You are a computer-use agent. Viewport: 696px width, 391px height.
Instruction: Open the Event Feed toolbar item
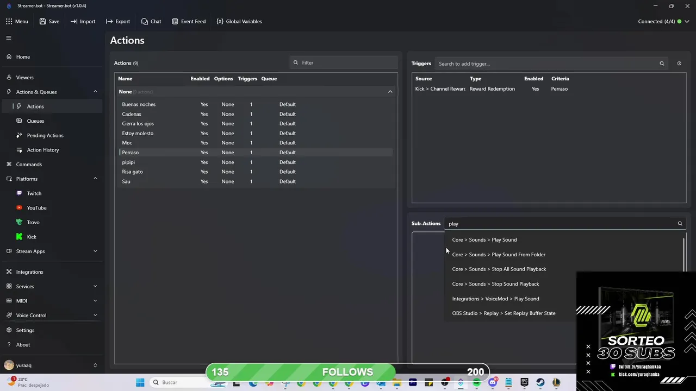pyautogui.click(x=188, y=21)
